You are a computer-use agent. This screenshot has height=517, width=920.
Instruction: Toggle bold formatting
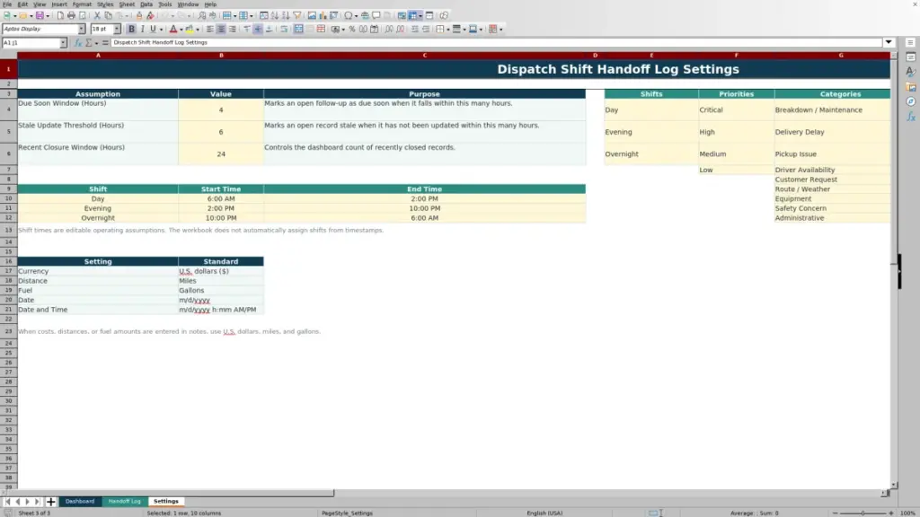pyautogui.click(x=131, y=30)
